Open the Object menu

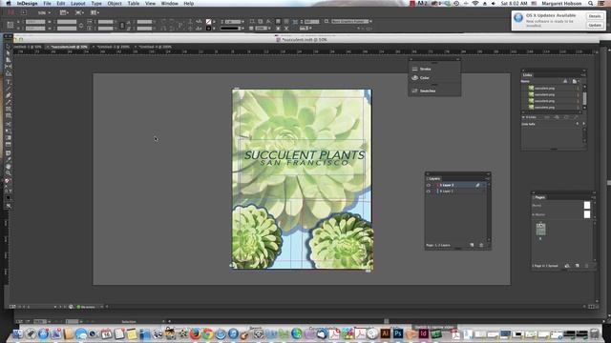(115, 3)
